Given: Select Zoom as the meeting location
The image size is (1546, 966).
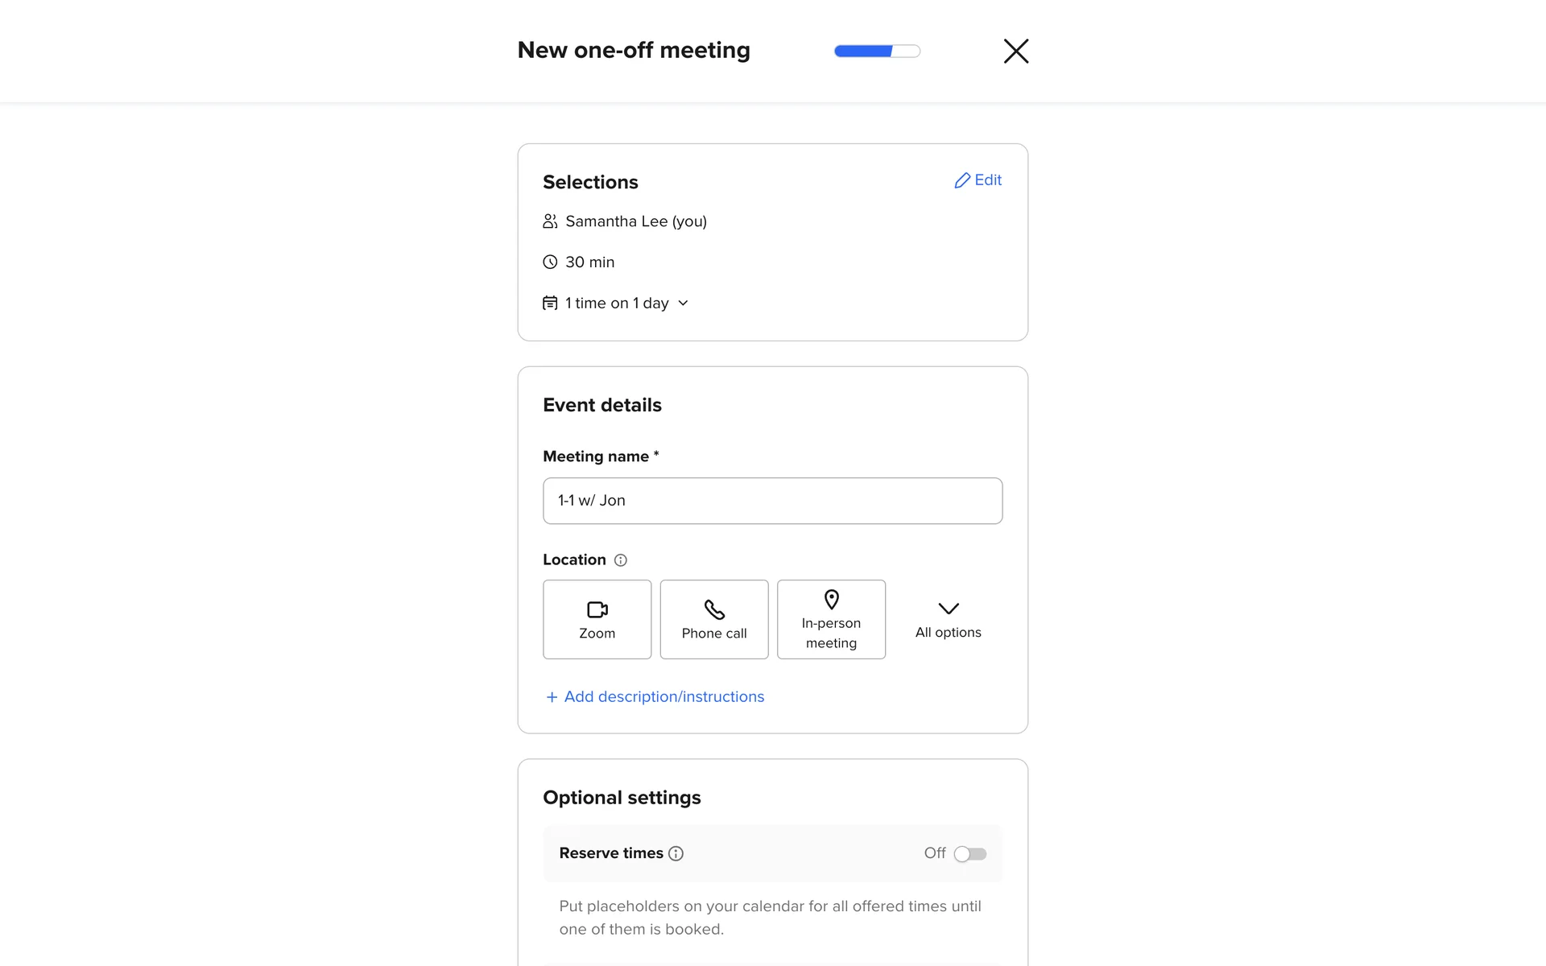Looking at the screenshot, I should [x=597, y=619].
